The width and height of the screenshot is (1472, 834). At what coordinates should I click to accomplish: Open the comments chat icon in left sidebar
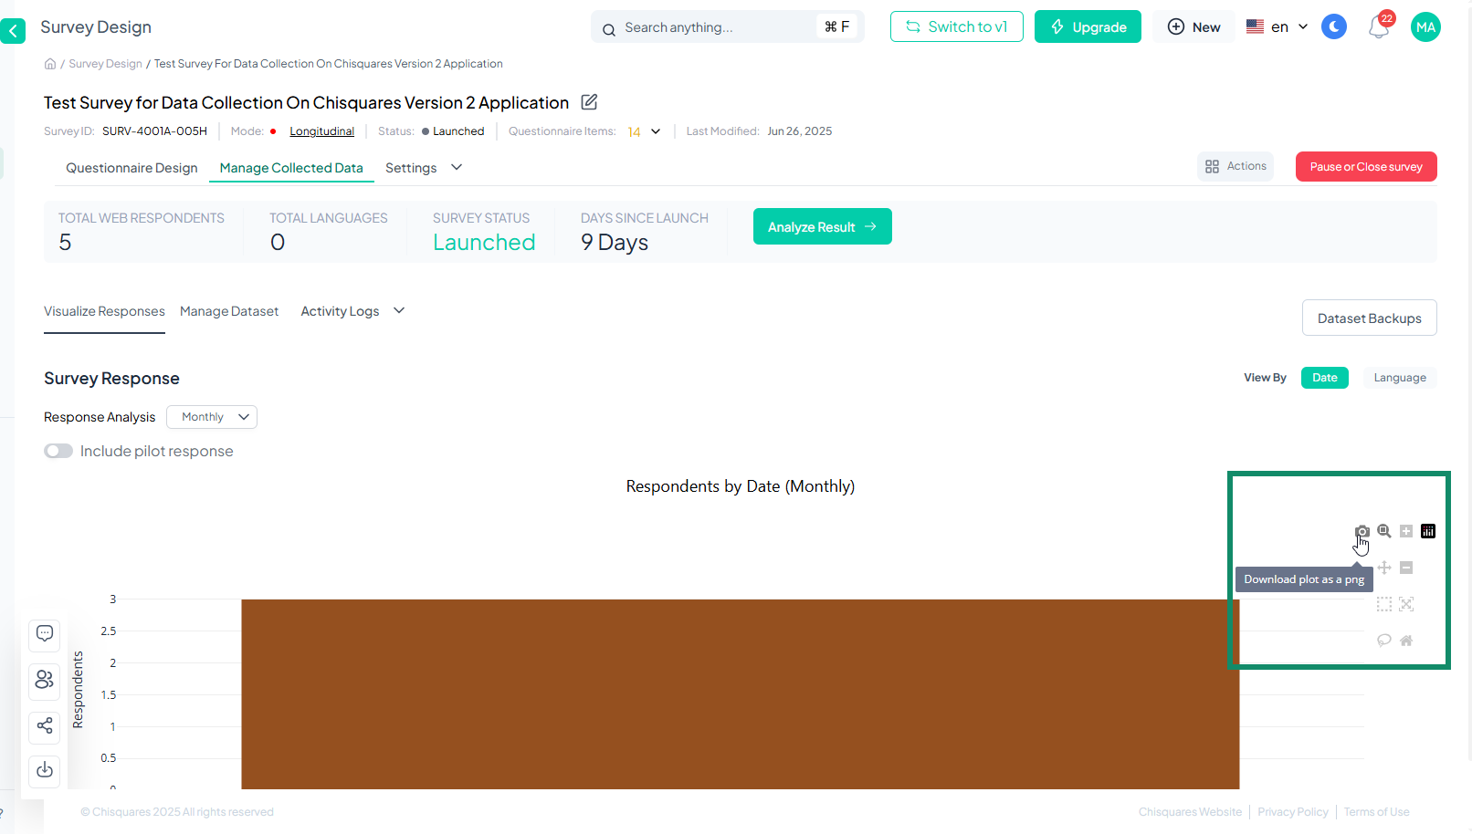[x=44, y=635]
